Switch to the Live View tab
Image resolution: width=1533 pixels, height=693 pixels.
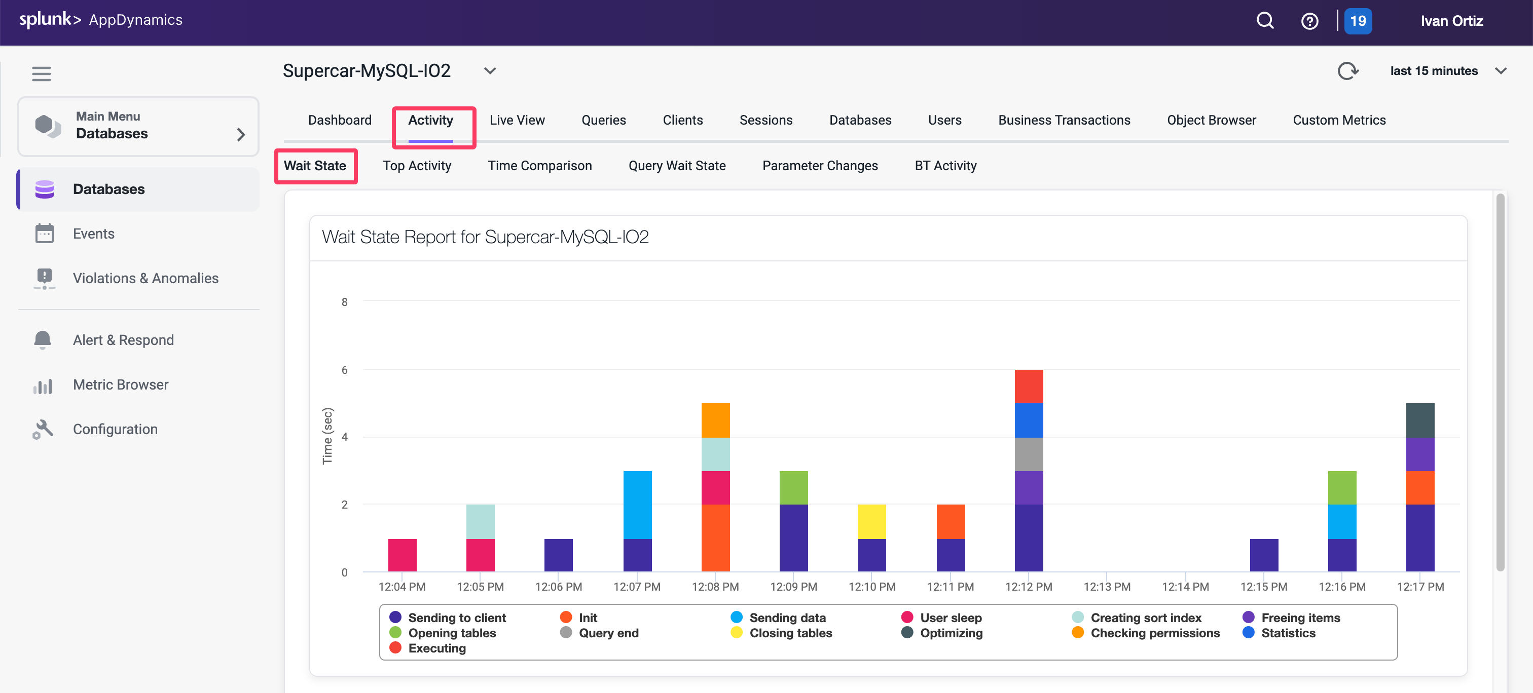pyautogui.click(x=517, y=120)
